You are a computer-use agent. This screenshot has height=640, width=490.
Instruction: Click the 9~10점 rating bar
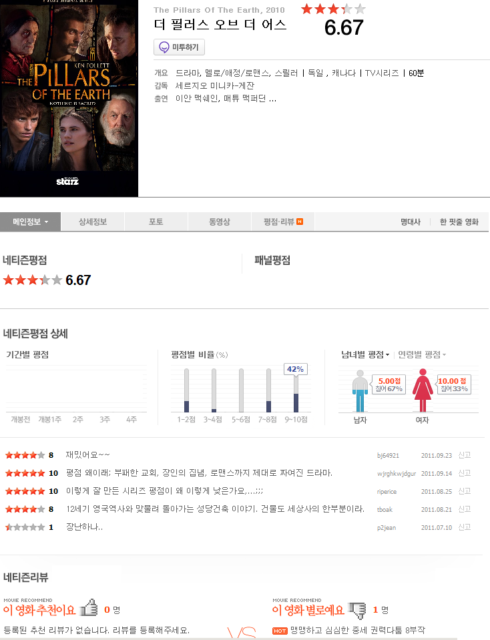(x=296, y=390)
